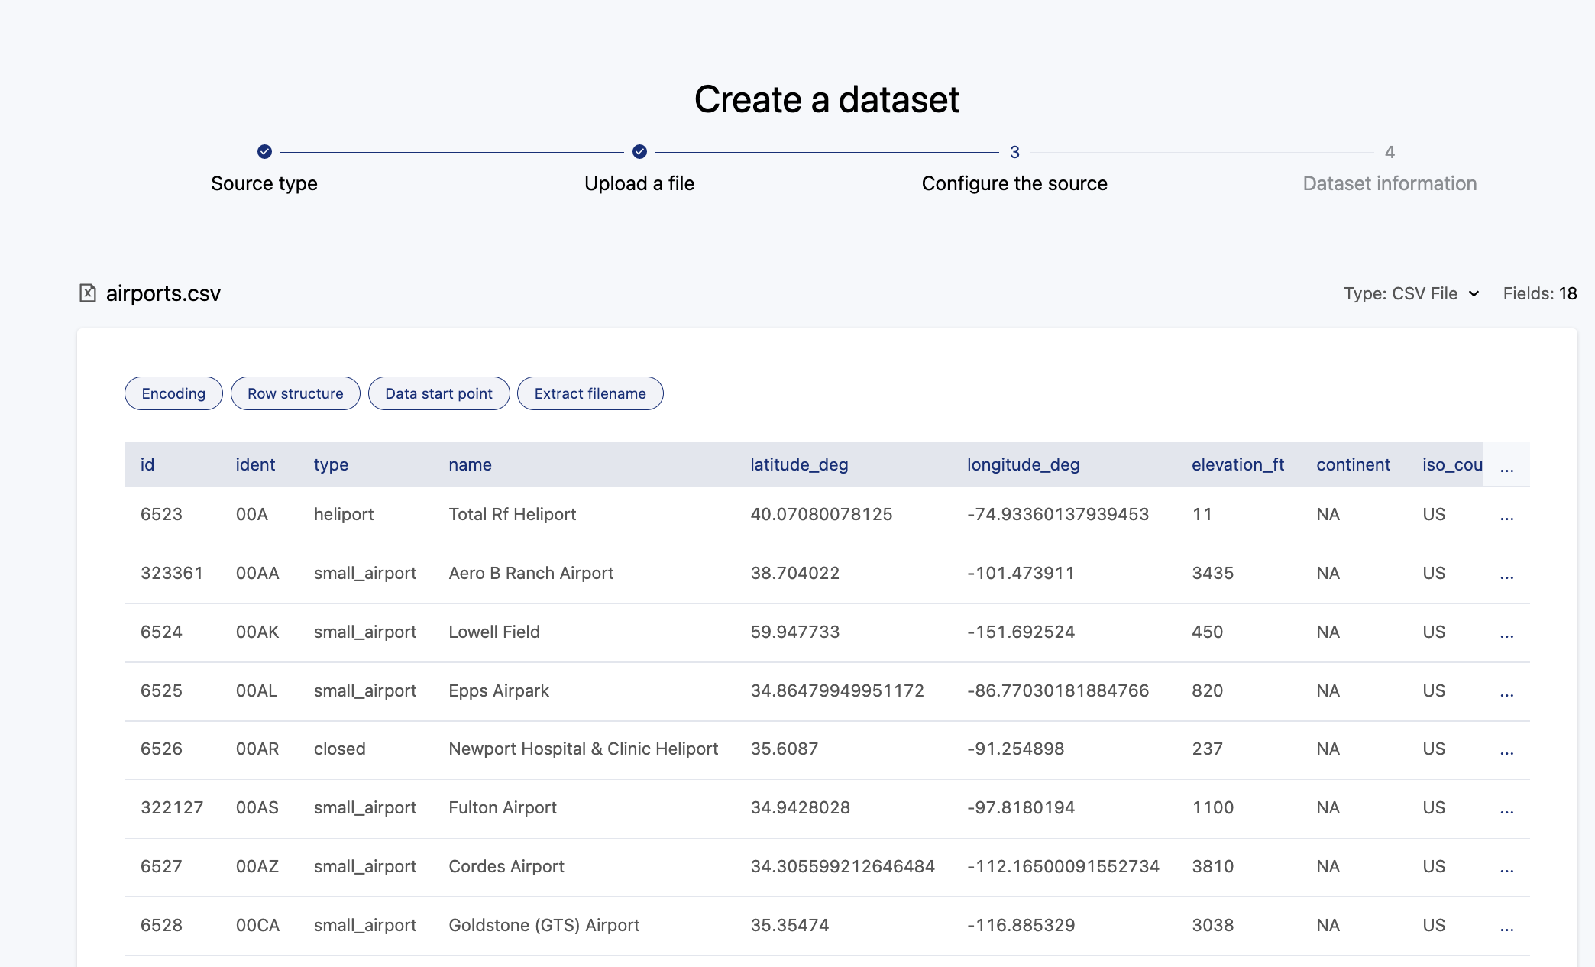
Task: Select the Epps Airpark name cell
Action: [499, 690]
